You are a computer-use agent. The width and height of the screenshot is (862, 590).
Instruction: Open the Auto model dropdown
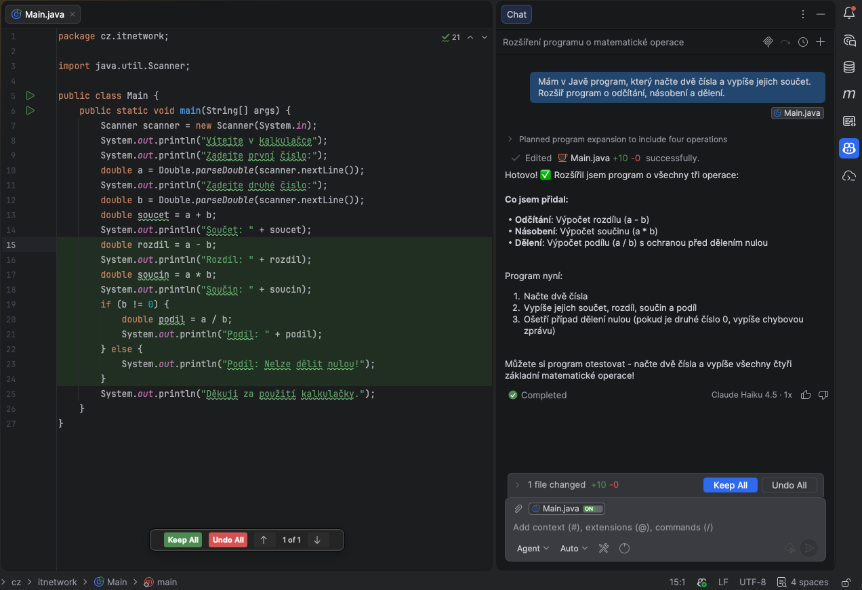[x=574, y=549]
